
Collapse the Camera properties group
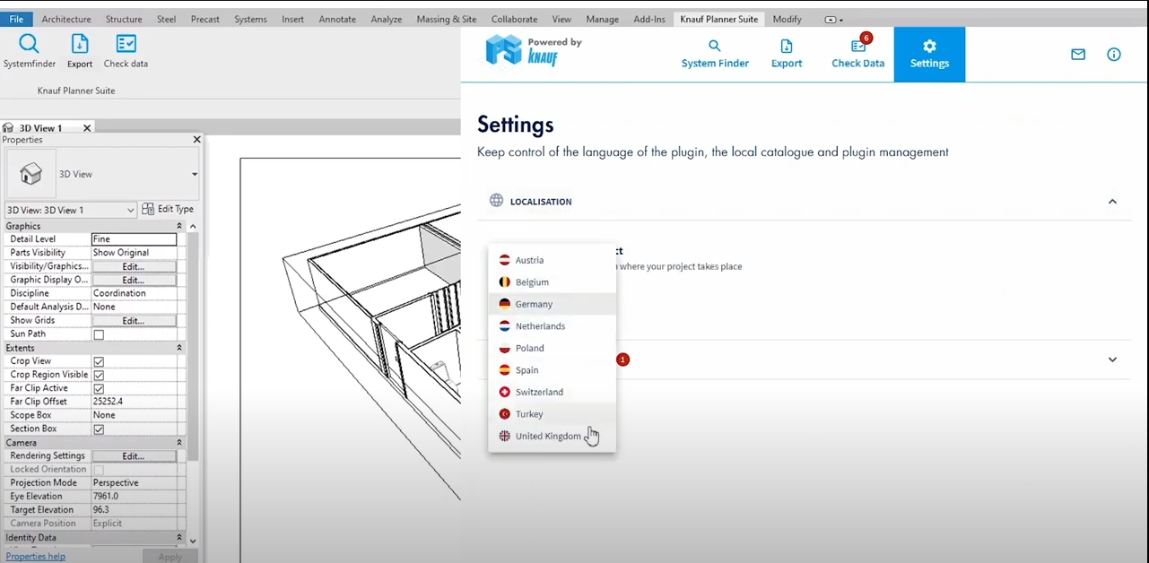click(x=178, y=443)
